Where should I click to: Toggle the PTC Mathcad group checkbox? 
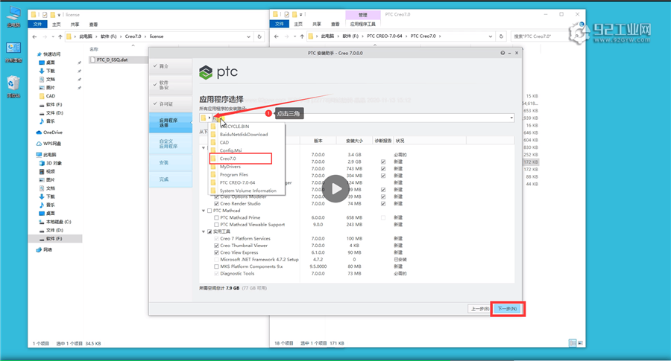(x=210, y=211)
